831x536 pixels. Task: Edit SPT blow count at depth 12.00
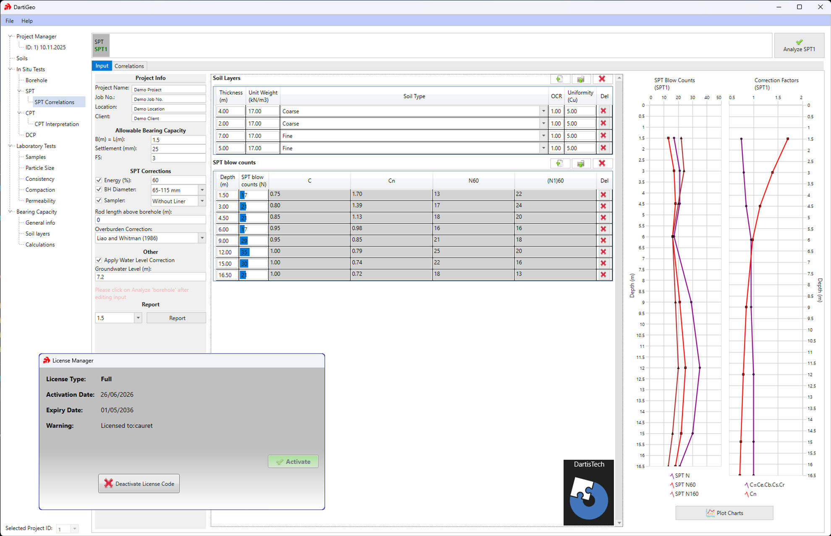tap(253, 252)
